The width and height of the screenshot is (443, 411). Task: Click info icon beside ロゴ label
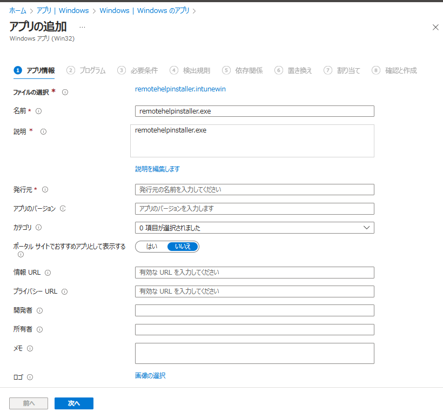click(30, 377)
